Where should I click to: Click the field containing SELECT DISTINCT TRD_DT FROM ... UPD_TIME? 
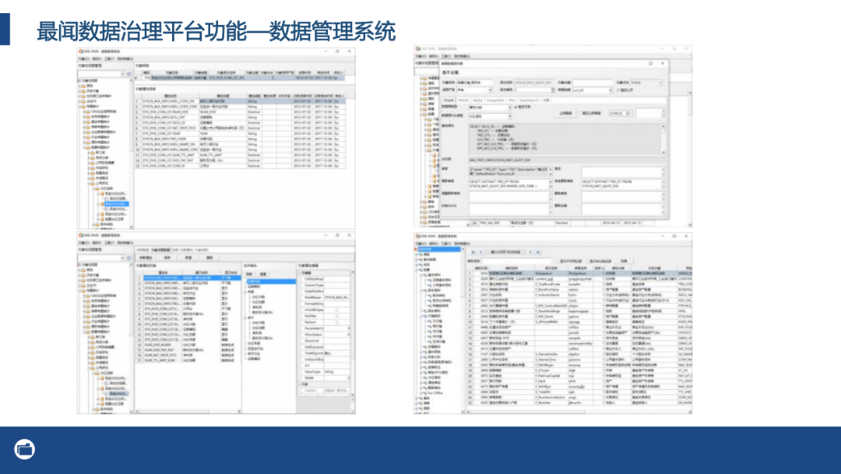(509, 184)
